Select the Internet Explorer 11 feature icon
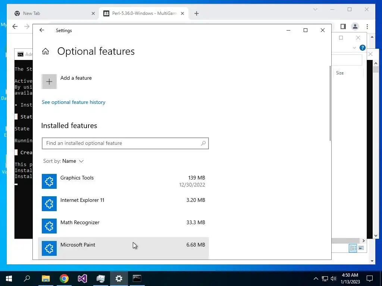This screenshot has width=382, height=286. 49,204
